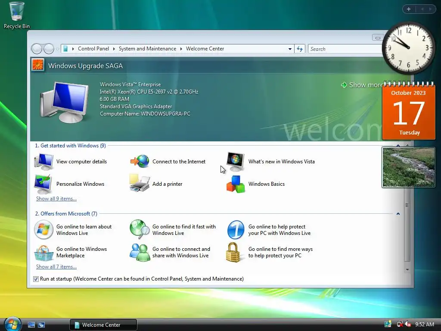This screenshot has height=331, width=441.
Task: Open protect your PC with Windows Live icon
Action: 236,230
